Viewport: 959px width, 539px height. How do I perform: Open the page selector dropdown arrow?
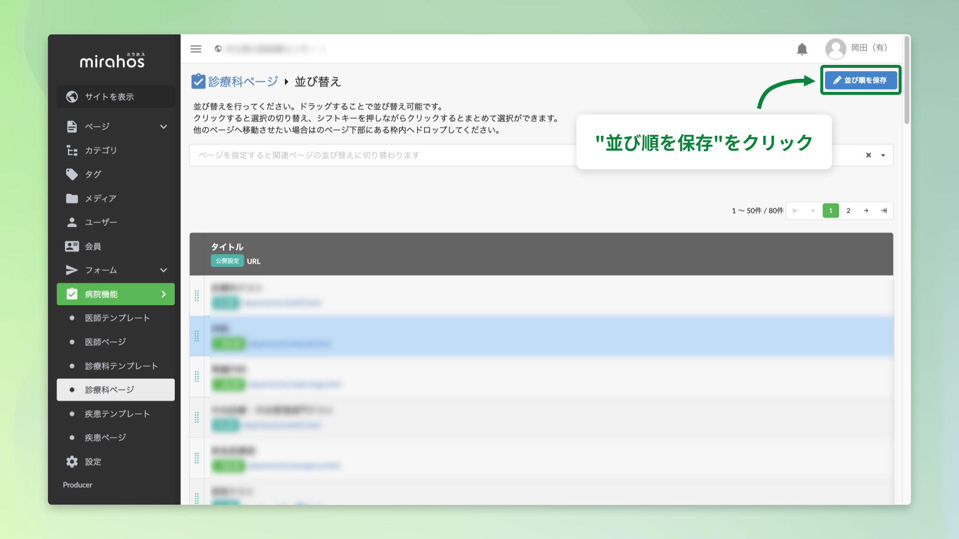(883, 155)
